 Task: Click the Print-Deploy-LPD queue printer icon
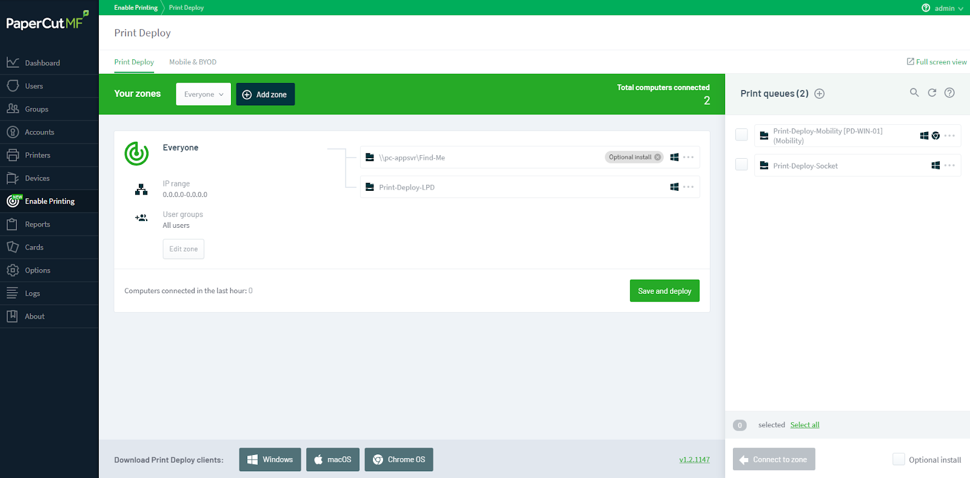[370, 187]
